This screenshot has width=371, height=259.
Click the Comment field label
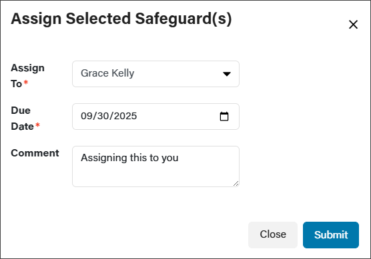tap(35, 153)
